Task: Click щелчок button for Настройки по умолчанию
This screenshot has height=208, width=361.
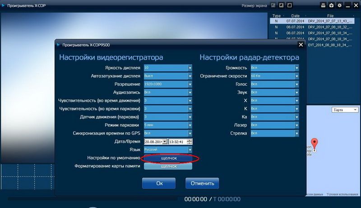Action: click(169, 158)
